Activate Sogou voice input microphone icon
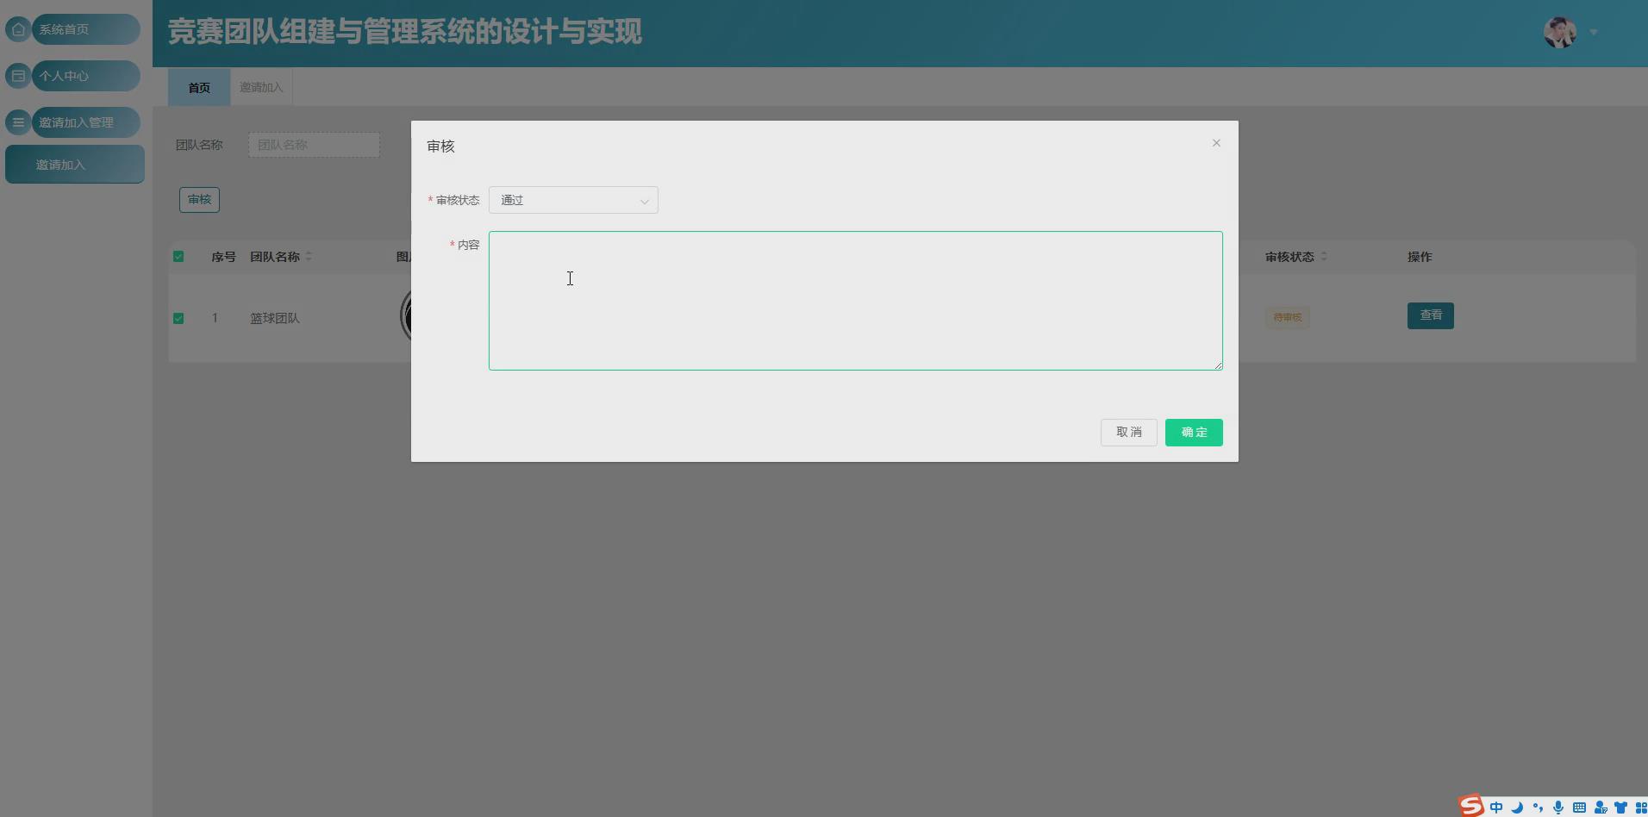The height and width of the screenshot is (817, 1648). point(1558,808)
